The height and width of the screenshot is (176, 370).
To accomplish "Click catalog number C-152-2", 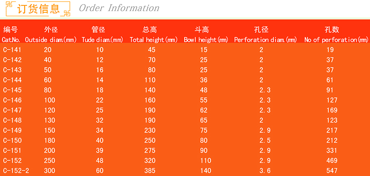I will pyautogui.click(x=15, y=171).
